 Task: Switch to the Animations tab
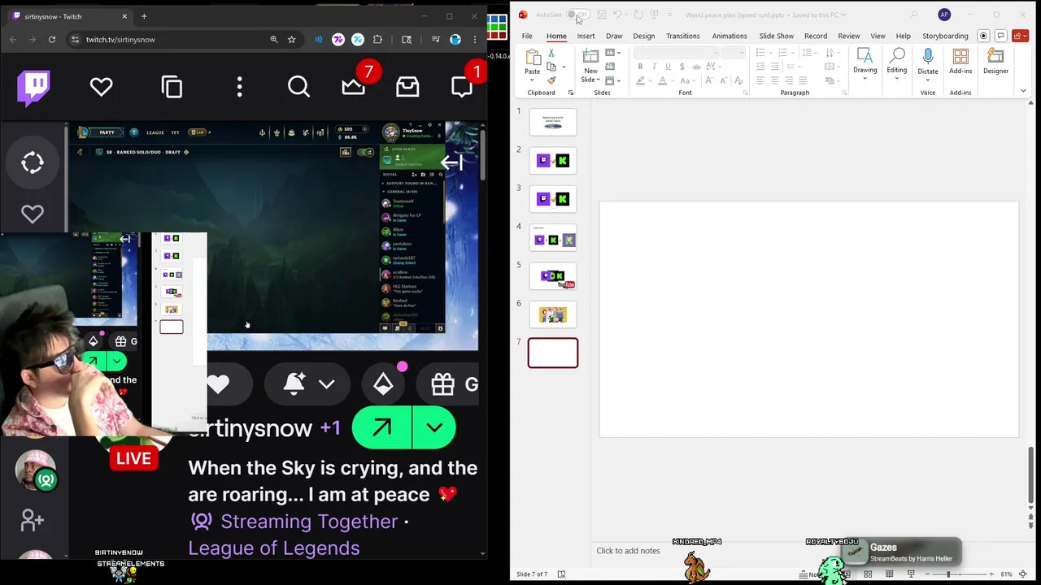pos(730,36)
